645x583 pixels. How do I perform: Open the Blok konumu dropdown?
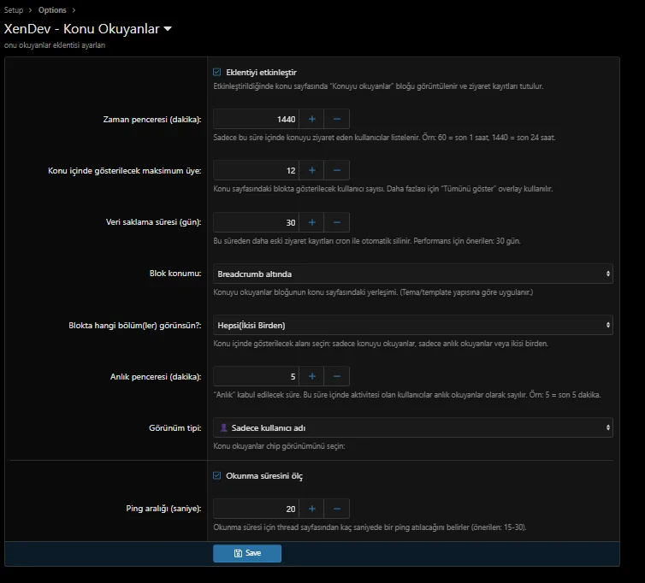[412, 274]
